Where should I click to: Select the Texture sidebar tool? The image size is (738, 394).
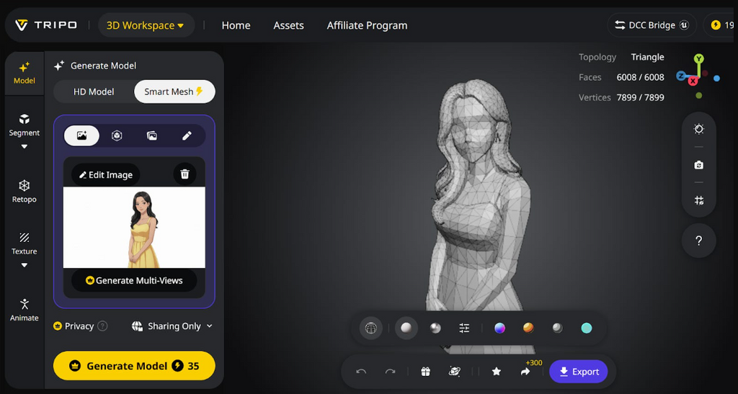[x=24, y=243]
